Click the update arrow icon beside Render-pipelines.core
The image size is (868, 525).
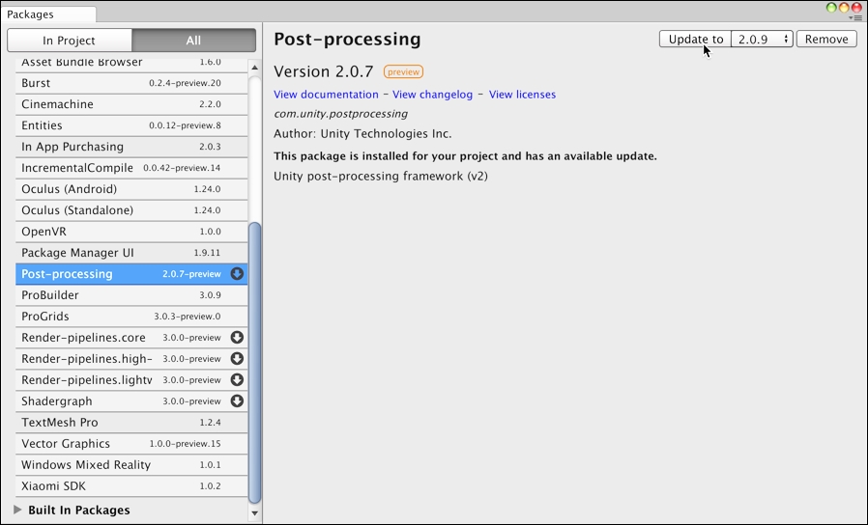237,337
